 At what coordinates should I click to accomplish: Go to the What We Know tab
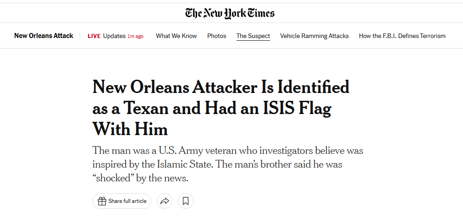[176, 36]
